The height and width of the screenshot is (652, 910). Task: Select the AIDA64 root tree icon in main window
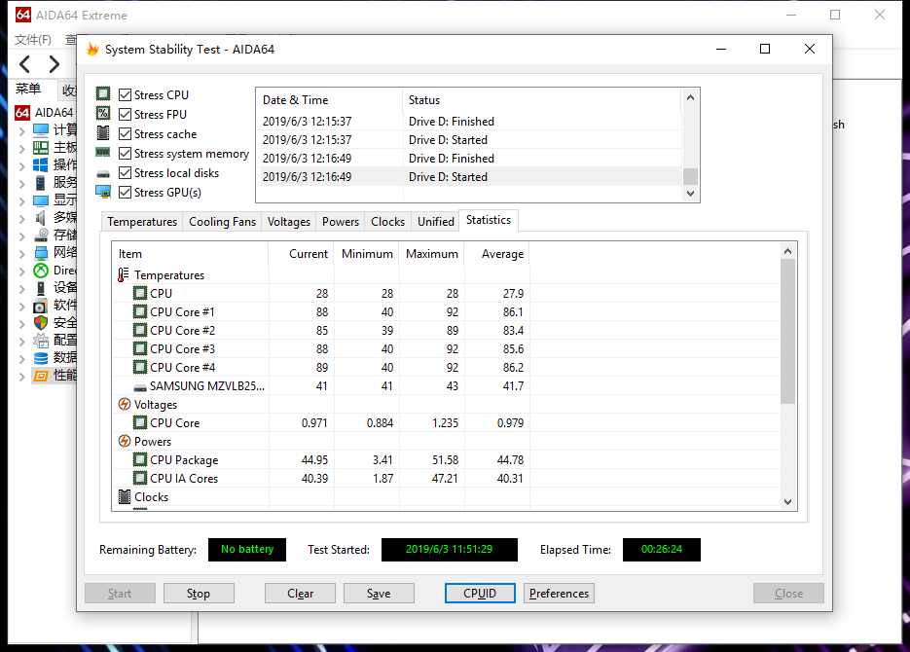pos(22,112)
